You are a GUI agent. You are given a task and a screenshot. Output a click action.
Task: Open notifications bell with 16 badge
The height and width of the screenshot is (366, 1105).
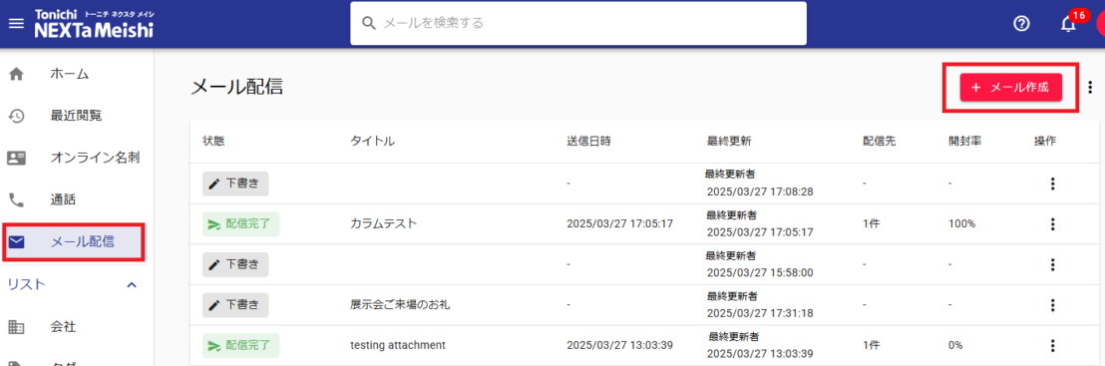(x=1069, y=23)
